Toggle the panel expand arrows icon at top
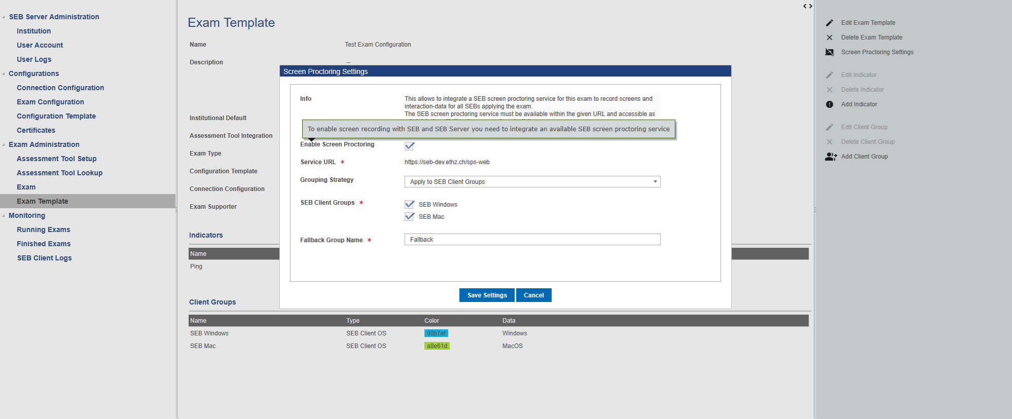Screen dimensions: 1012x419 coord(808,6)
